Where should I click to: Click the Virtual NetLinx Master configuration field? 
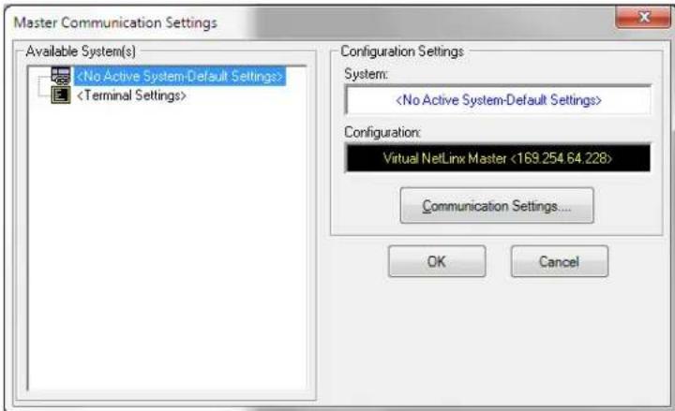point(498,158)
